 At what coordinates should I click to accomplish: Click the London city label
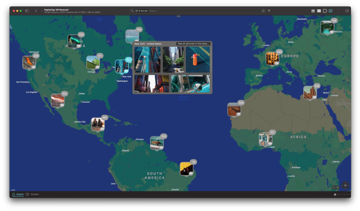coord(266,45)
